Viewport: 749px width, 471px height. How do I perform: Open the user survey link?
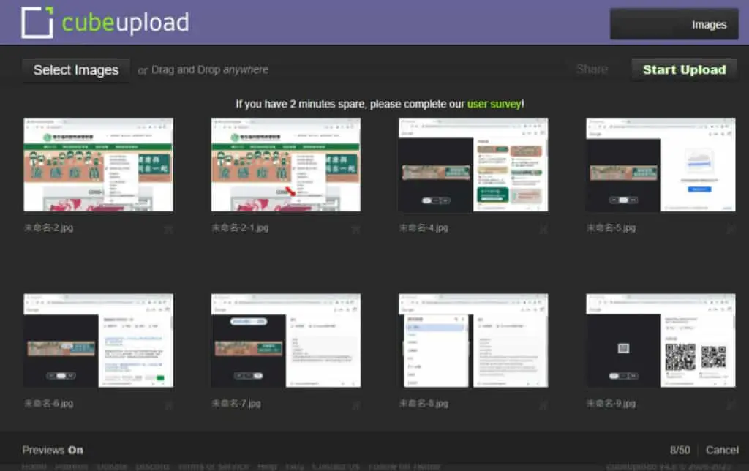(x=494, y=104)
